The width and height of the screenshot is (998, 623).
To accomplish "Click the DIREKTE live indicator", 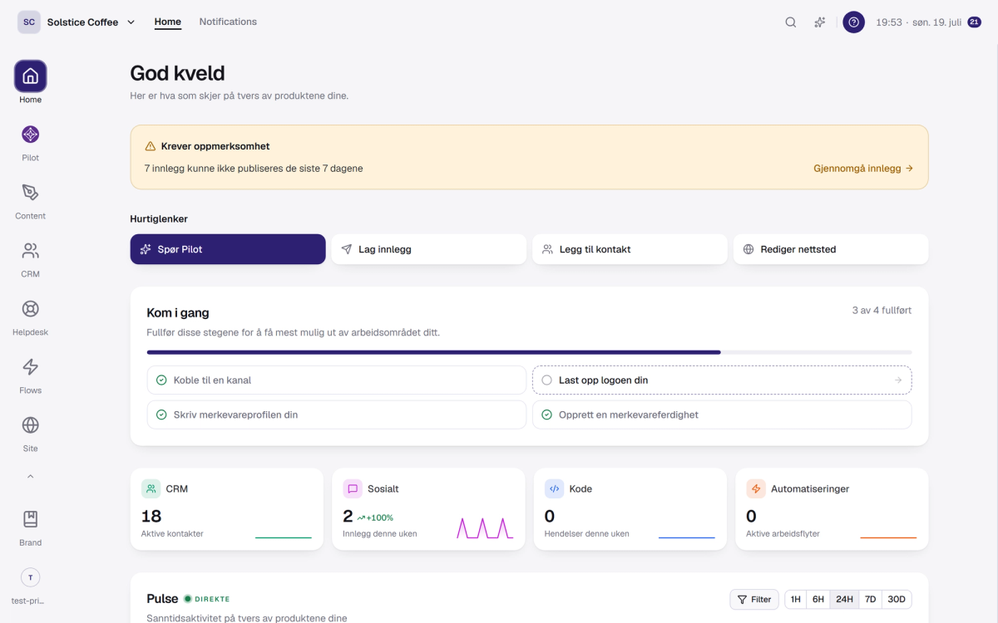I will point(207,599).
